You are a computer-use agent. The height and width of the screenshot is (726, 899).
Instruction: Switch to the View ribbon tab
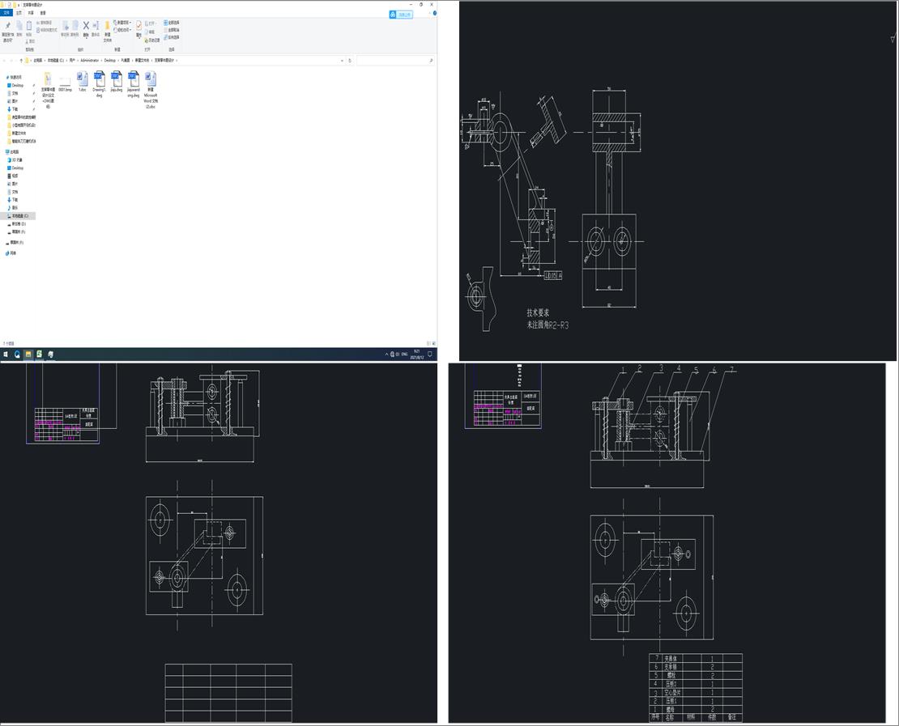(43, 13)
